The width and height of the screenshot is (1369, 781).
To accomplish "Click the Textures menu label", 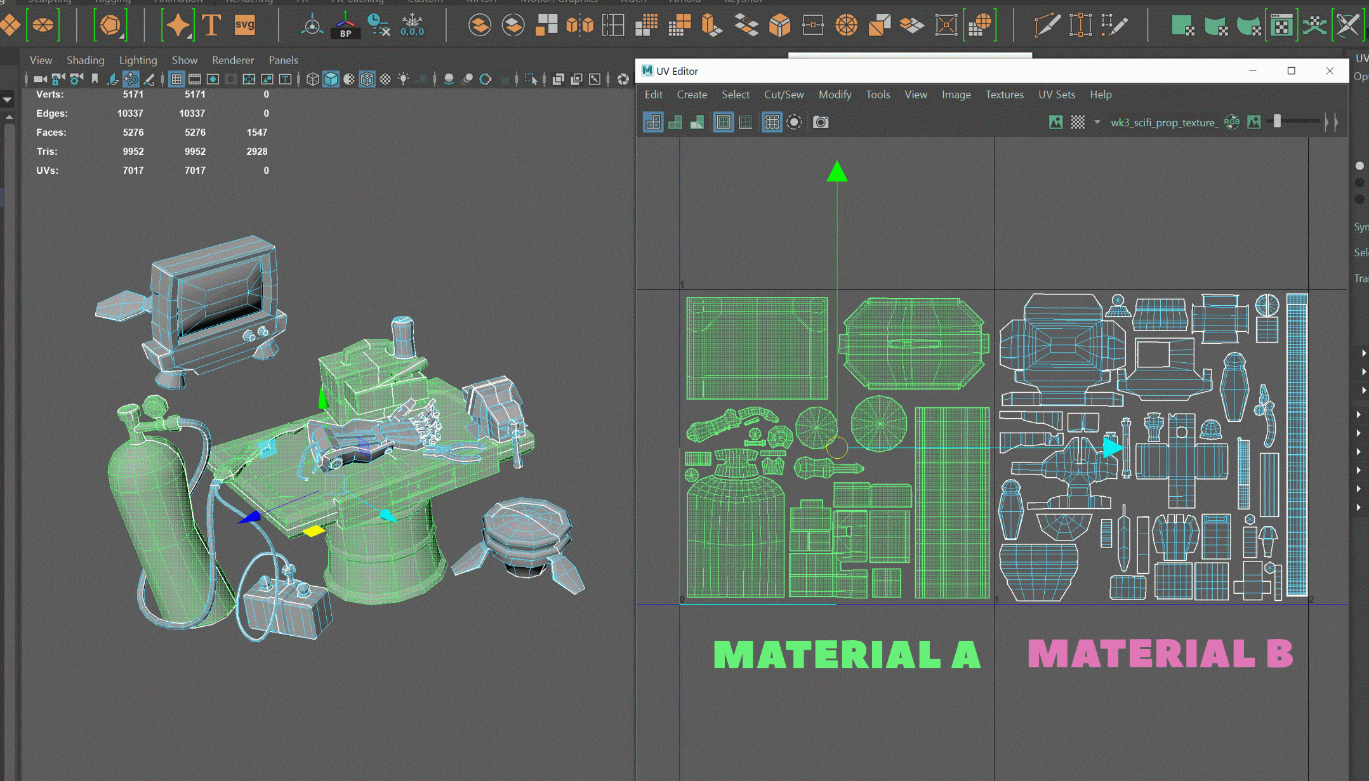I will click(x=1004, y=95).
